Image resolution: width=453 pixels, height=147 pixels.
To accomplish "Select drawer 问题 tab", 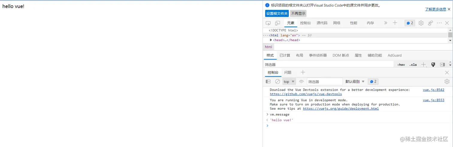I will [288, 72].
